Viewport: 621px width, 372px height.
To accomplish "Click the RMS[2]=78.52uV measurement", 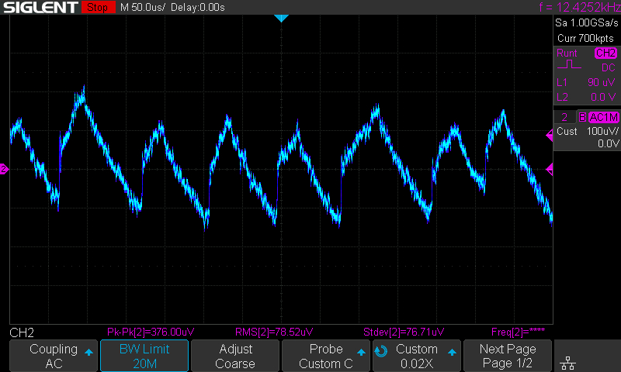I will tap(274, 332).
